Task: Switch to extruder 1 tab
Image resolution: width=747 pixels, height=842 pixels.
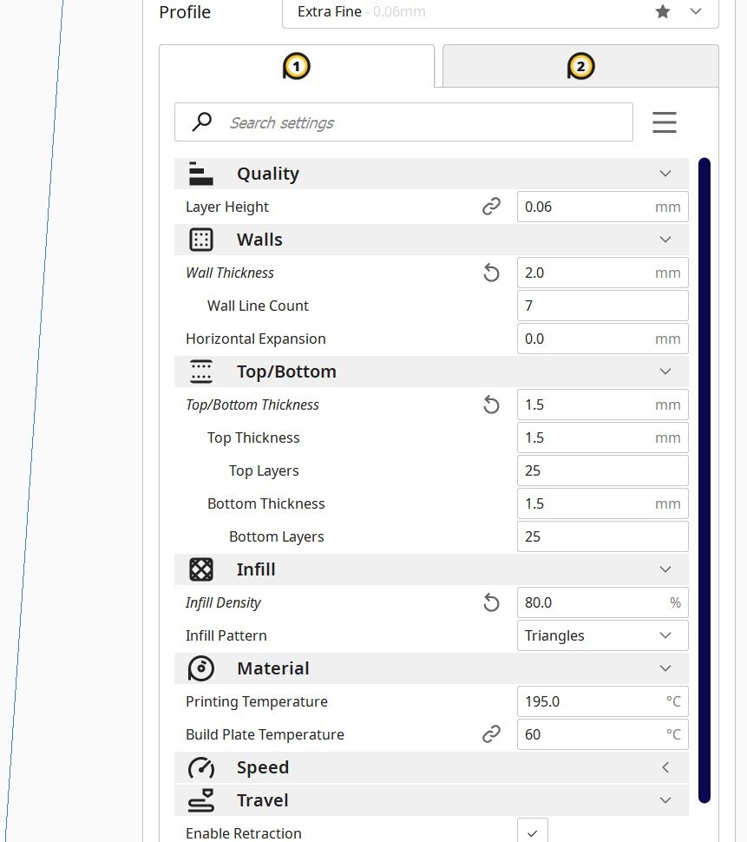Action: 296,66
